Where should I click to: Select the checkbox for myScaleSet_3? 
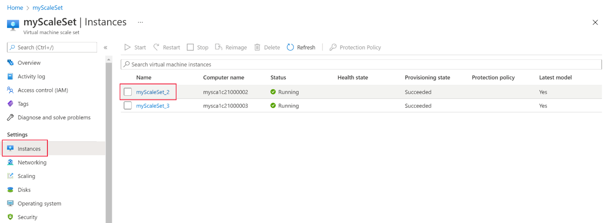click(128, 105)
